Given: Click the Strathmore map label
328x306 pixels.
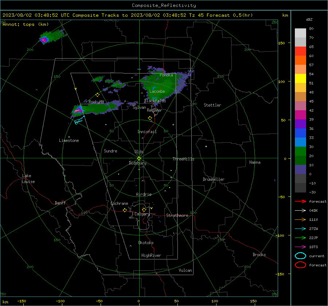Looking at the screenshot, I should click(x=177, y=215).
